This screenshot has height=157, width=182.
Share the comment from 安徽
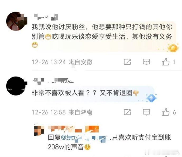(127, 62)
